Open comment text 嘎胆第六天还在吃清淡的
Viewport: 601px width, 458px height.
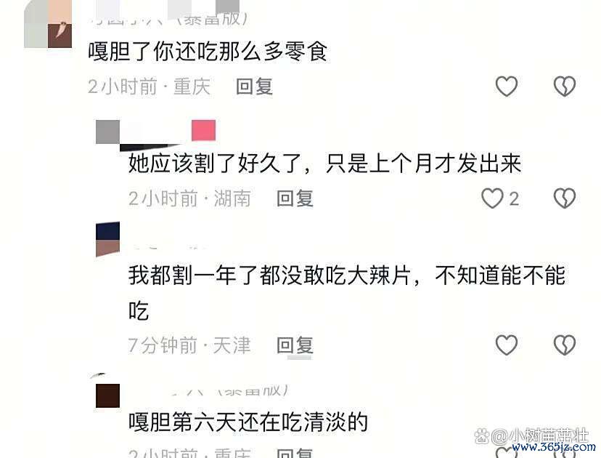(x=248, y=422)
